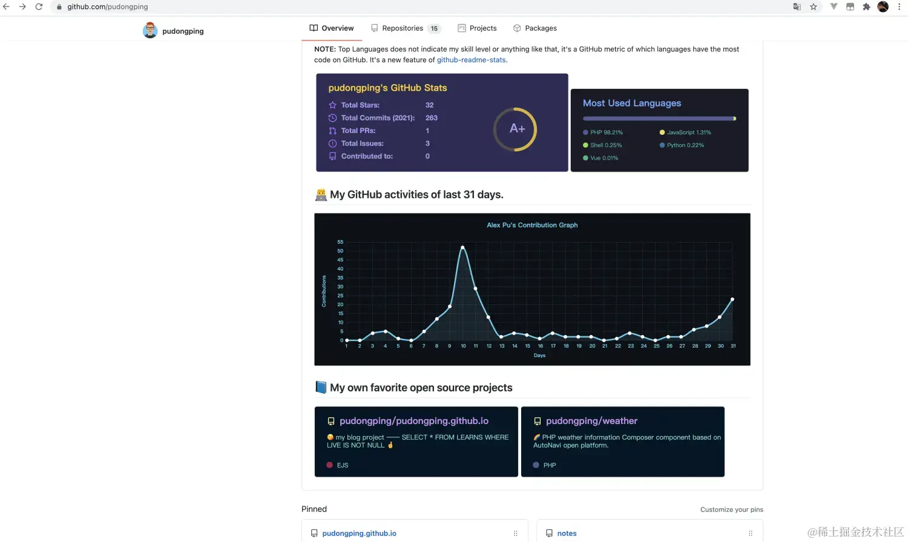Bookmark page with the star icon
This screenshot has width=908, height=542.
[814, 7]
